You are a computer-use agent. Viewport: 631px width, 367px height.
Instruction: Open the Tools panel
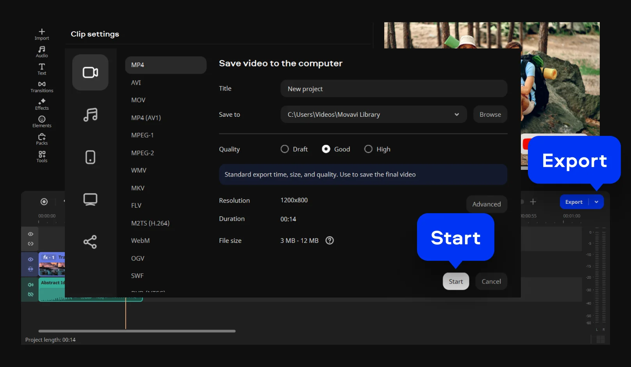(x=42, y=157)
